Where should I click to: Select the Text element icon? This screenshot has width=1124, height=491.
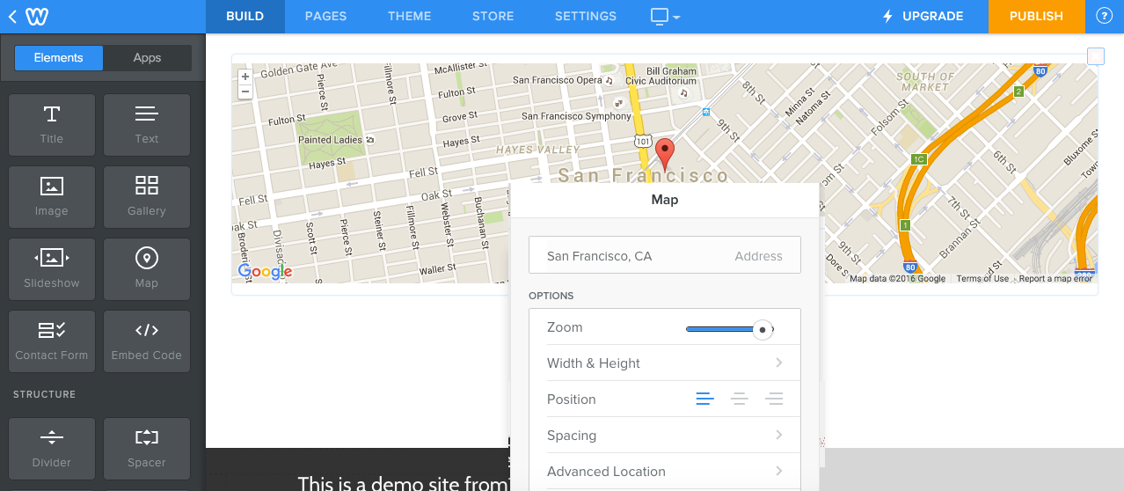pyautogui.click(x=147, y=124)
